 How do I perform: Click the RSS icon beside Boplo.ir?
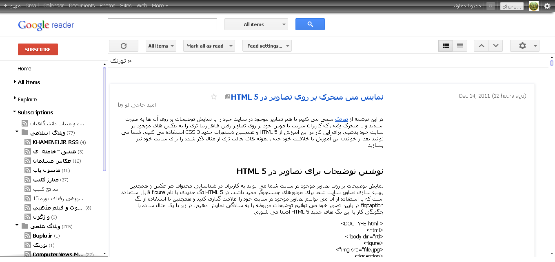[28, 236]
